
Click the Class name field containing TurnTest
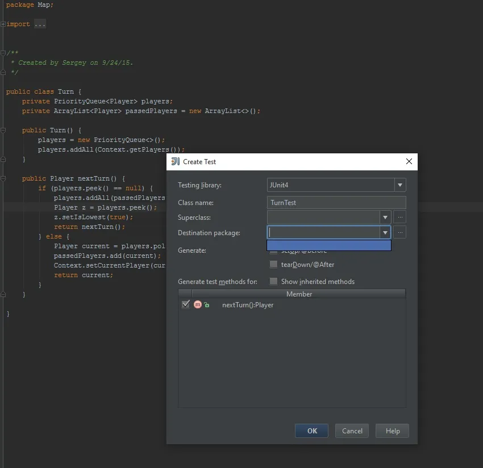pos(336,203)
